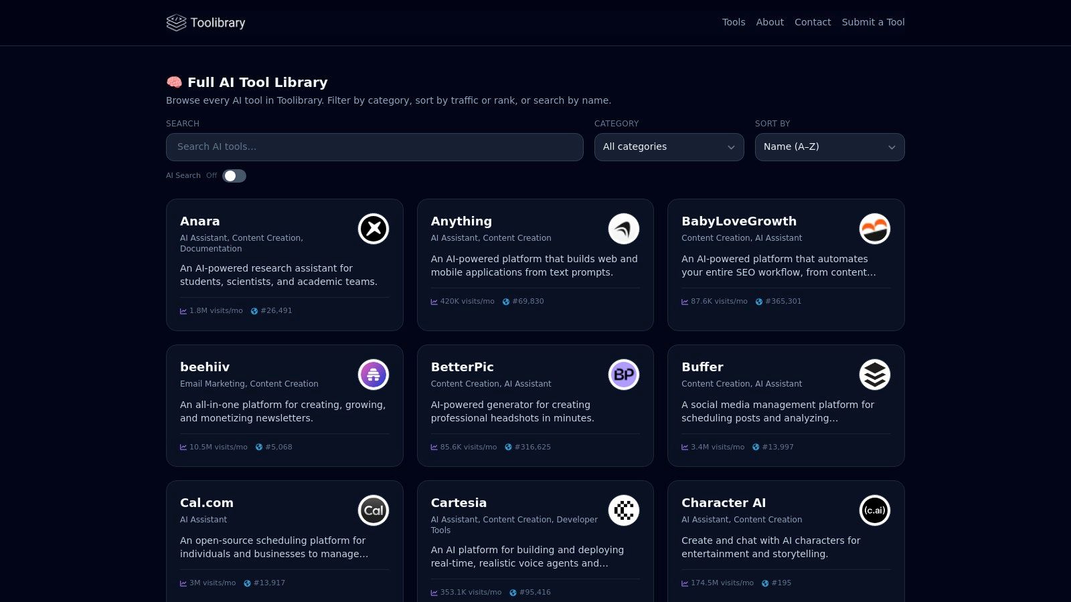Click the BabyLoveGrowth logo icon
This screenshot has width=1071, height=602.
pos(875,229)
